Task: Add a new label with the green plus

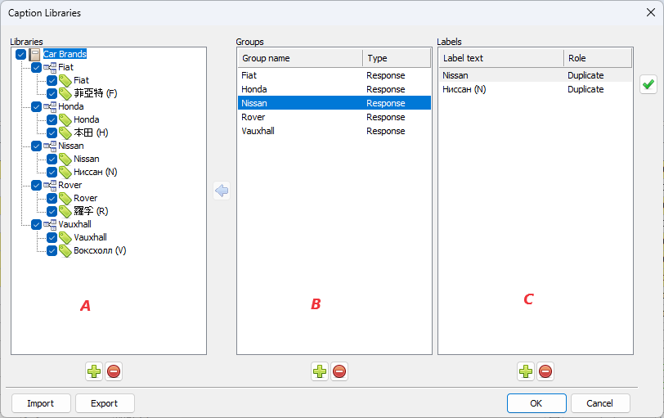Action: [526, 372]
